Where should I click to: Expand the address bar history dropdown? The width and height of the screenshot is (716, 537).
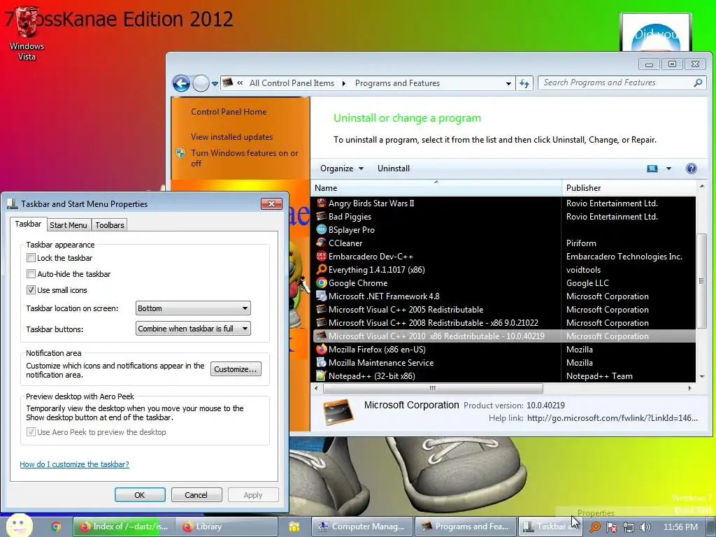[508, 84]
